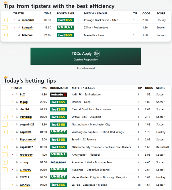Click the T&Cs Apply 18+ advertisement banner
172x190 pixels.
(x=86, y=56)
